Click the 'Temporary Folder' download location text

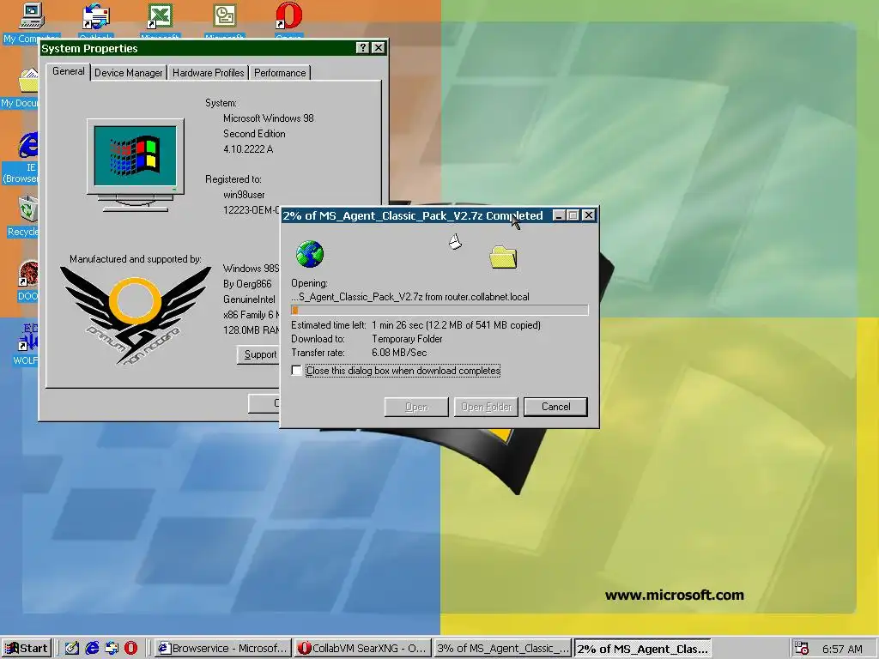(407, 339)
